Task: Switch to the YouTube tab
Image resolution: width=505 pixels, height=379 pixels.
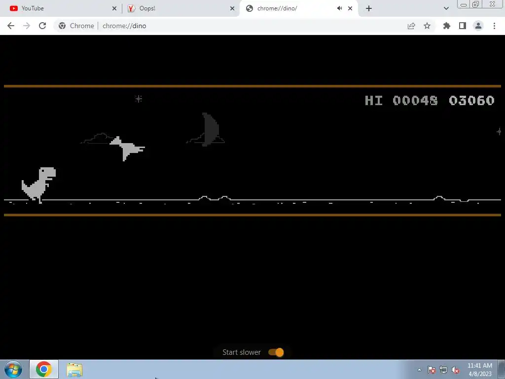Action: pyautogui.click(x=61, y=8)
